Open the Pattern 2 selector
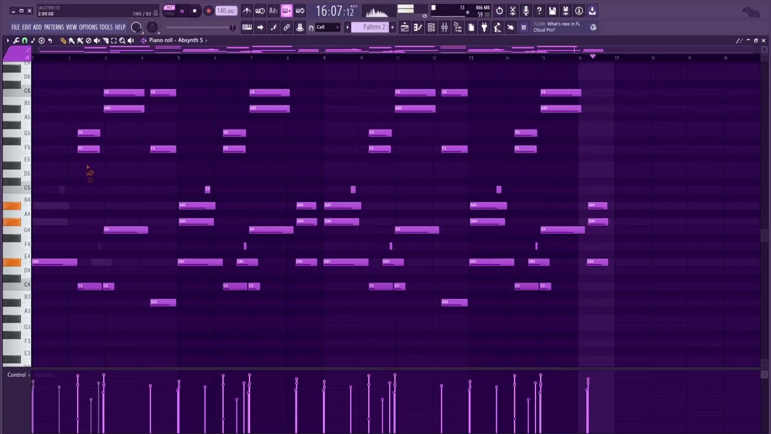This screenshot has height=434, width=771. coord(370,27)
